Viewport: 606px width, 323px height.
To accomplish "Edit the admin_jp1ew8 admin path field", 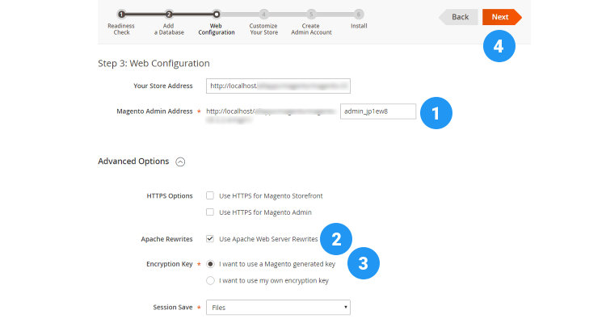I will (378, 111).
